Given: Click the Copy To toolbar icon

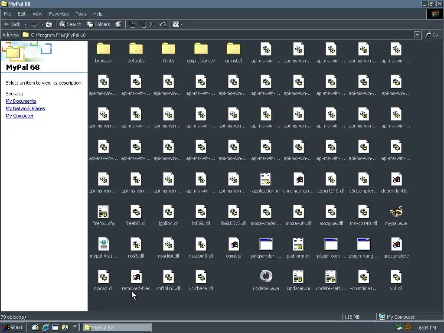Looking at the screenshot, I should 143,24.
